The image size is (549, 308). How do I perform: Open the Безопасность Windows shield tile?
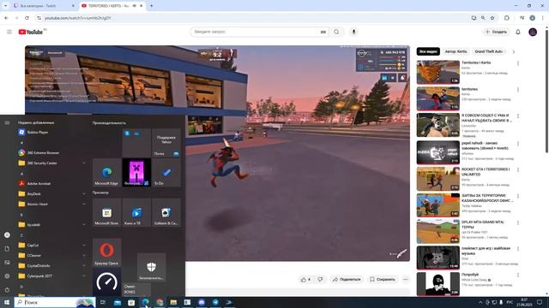151,267
